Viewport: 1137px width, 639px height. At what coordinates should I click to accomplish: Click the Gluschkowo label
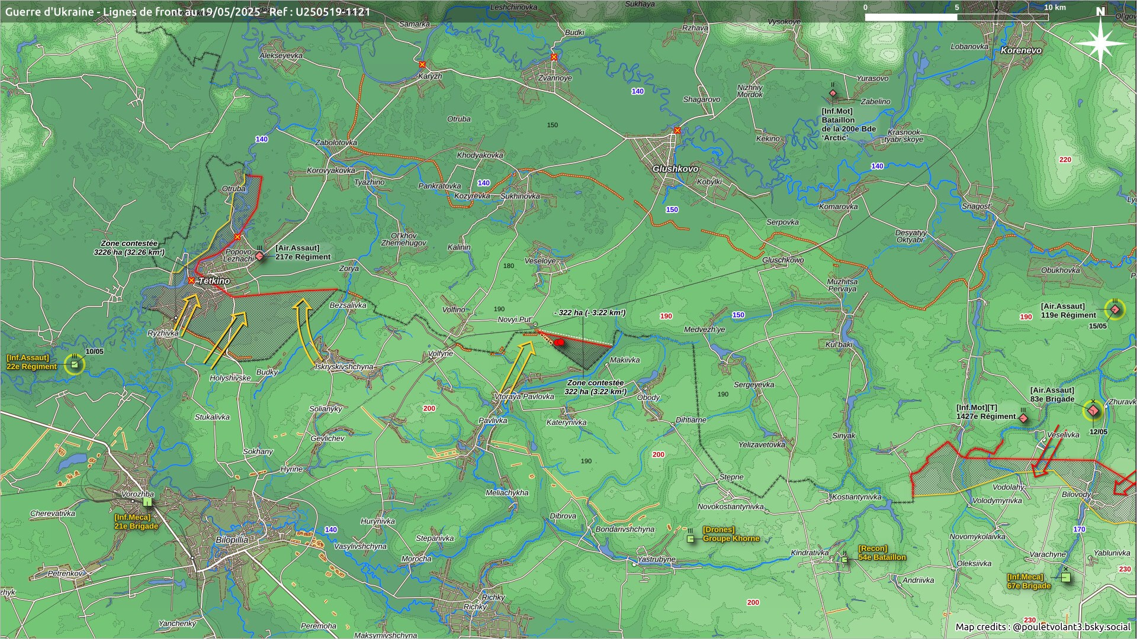[783, 260]
